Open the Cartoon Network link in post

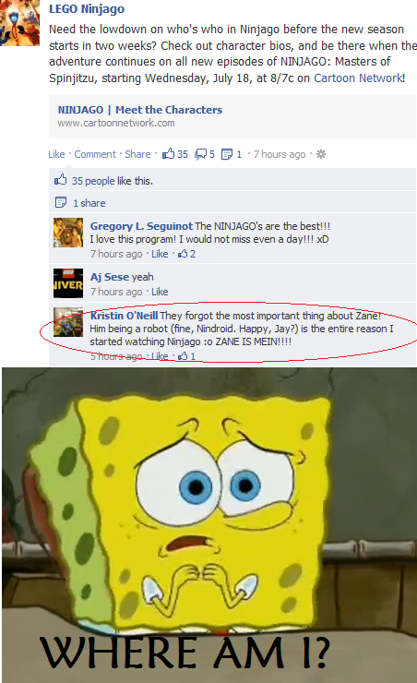coord(358,78)
